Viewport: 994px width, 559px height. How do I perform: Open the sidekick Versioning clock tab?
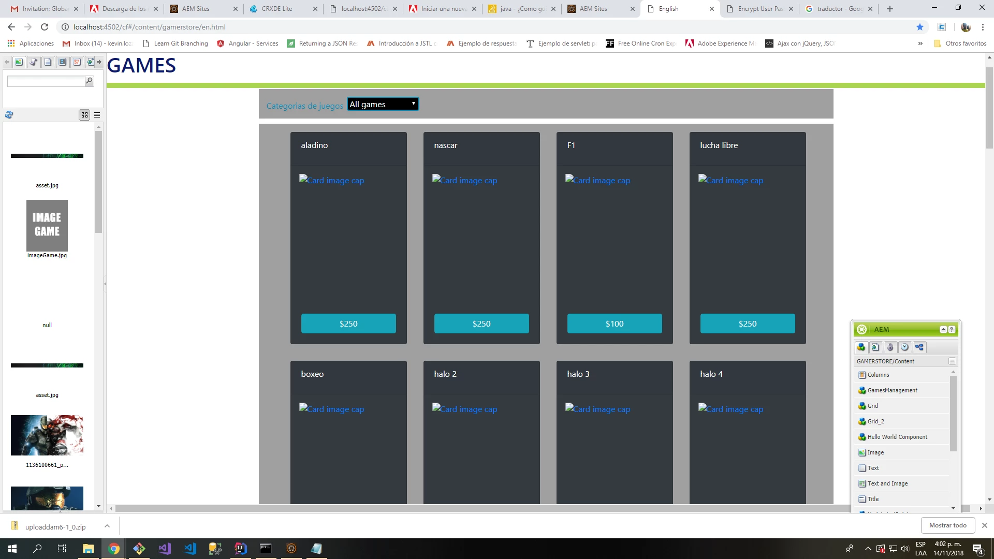pos(904,347)
